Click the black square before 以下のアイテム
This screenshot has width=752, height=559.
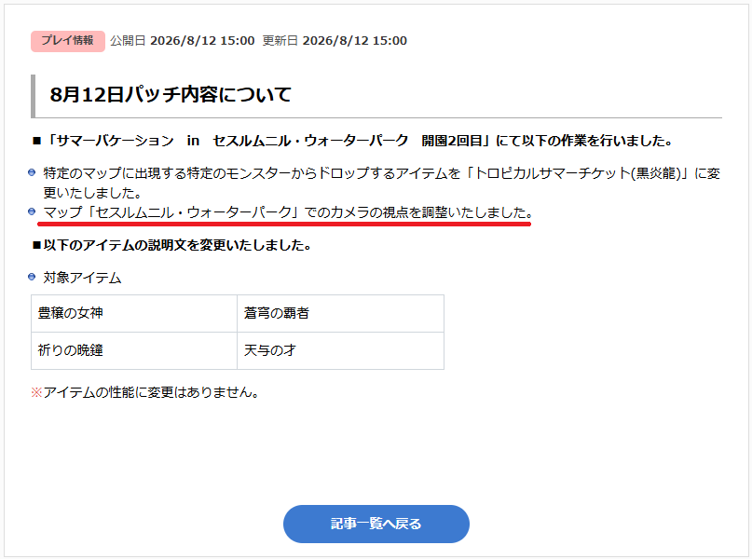tap(37, 245)
